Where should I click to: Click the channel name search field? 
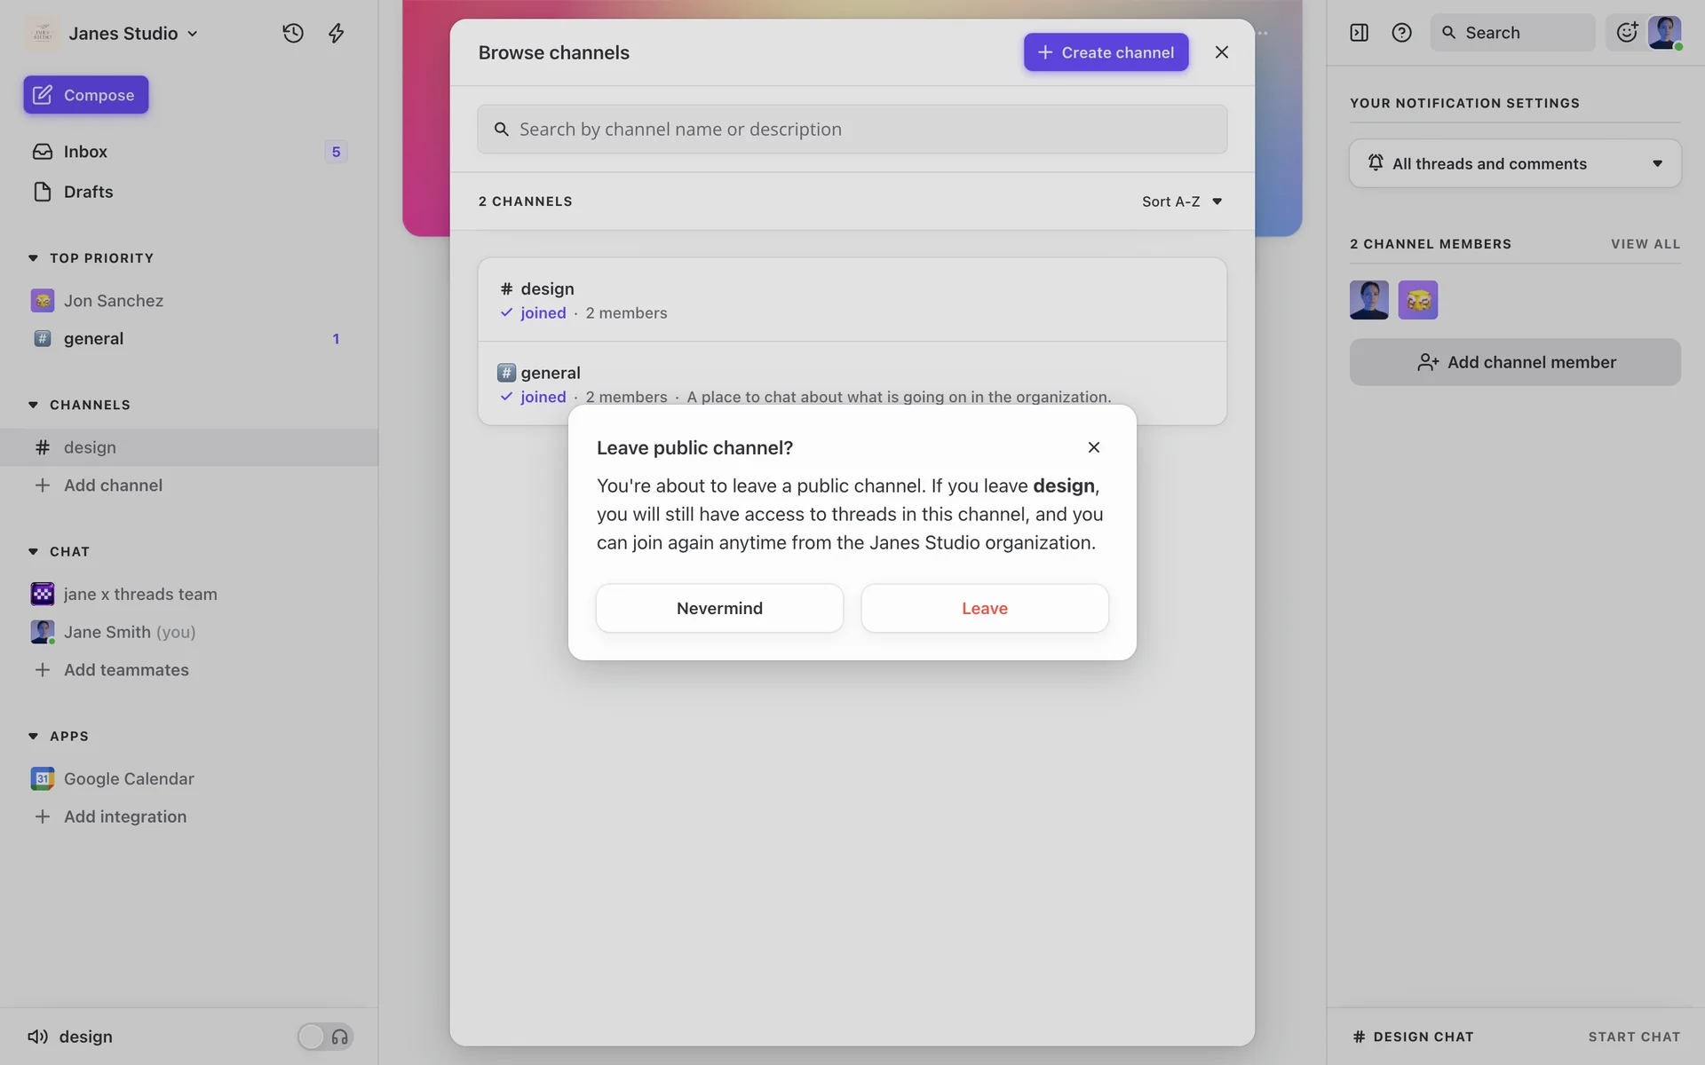[x=852, y=130]
